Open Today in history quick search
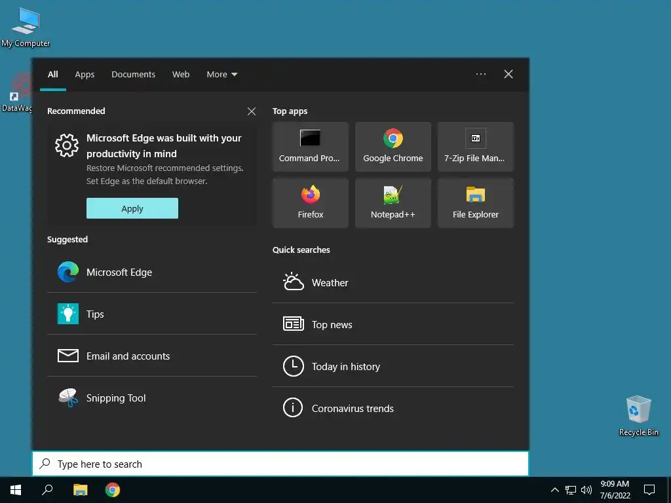Image resolution: width=671 pixels, height=503 pixels. [x=393, y=366]
